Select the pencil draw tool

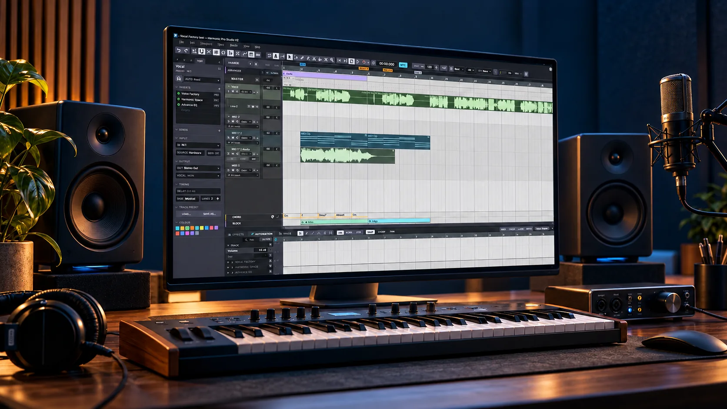pyautogui.click(x=302, y=58)
